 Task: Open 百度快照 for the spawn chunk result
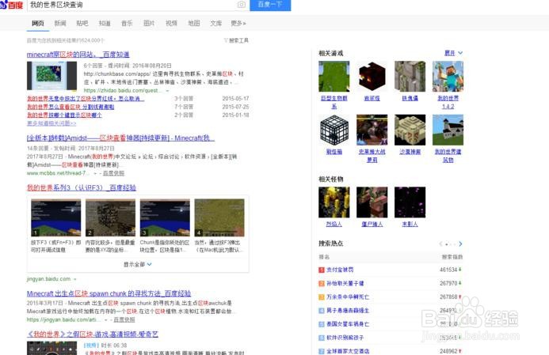124,319
